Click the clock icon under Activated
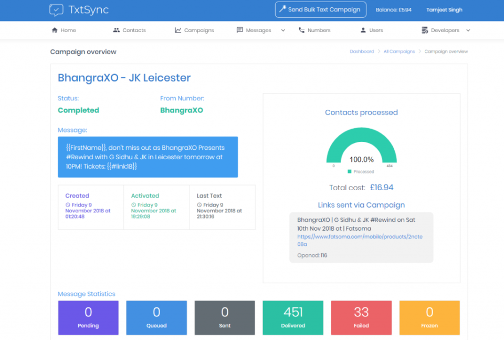504x340 pixels. point(133,205)
